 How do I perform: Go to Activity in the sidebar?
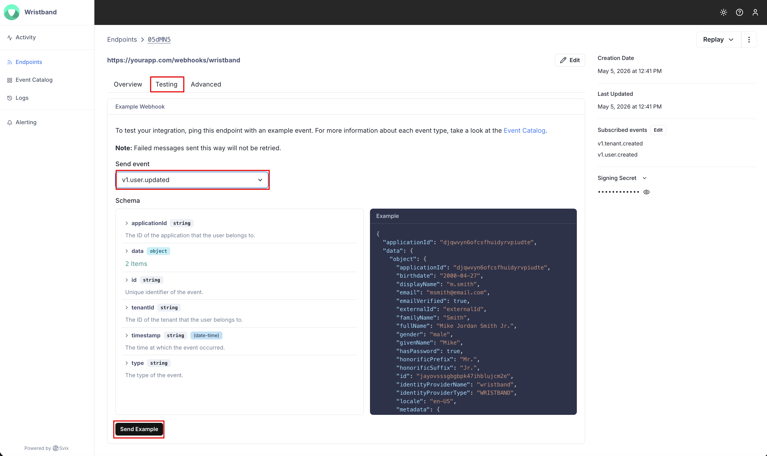(x=21, y=37)
